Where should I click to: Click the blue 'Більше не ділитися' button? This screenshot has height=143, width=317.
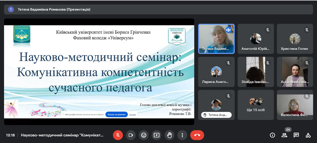coord(116,114)
